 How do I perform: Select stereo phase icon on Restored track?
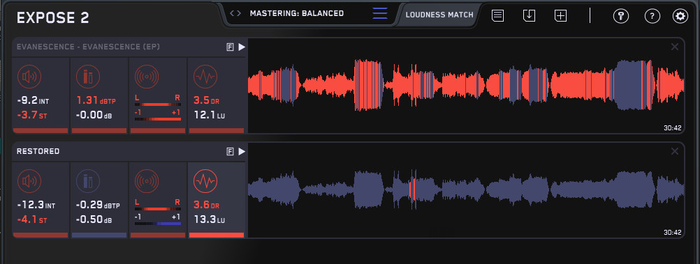pyautogui.click(x=147, y=181)
